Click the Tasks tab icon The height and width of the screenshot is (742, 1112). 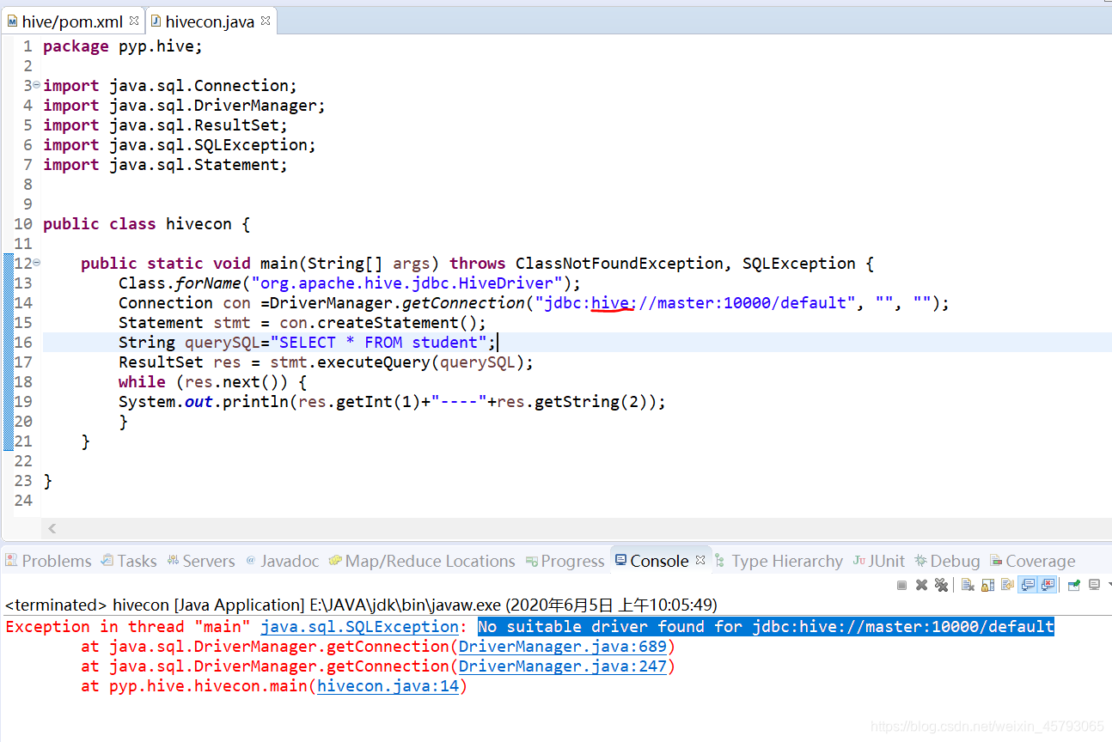[x=107, y=561]
